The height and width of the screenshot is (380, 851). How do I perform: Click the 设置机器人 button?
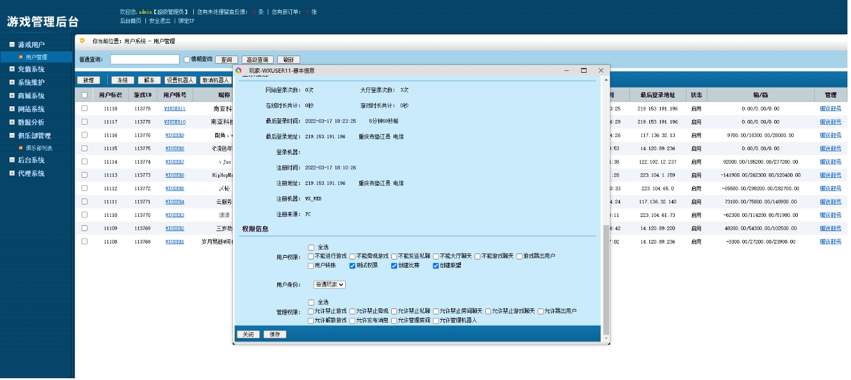coord(180,80)
